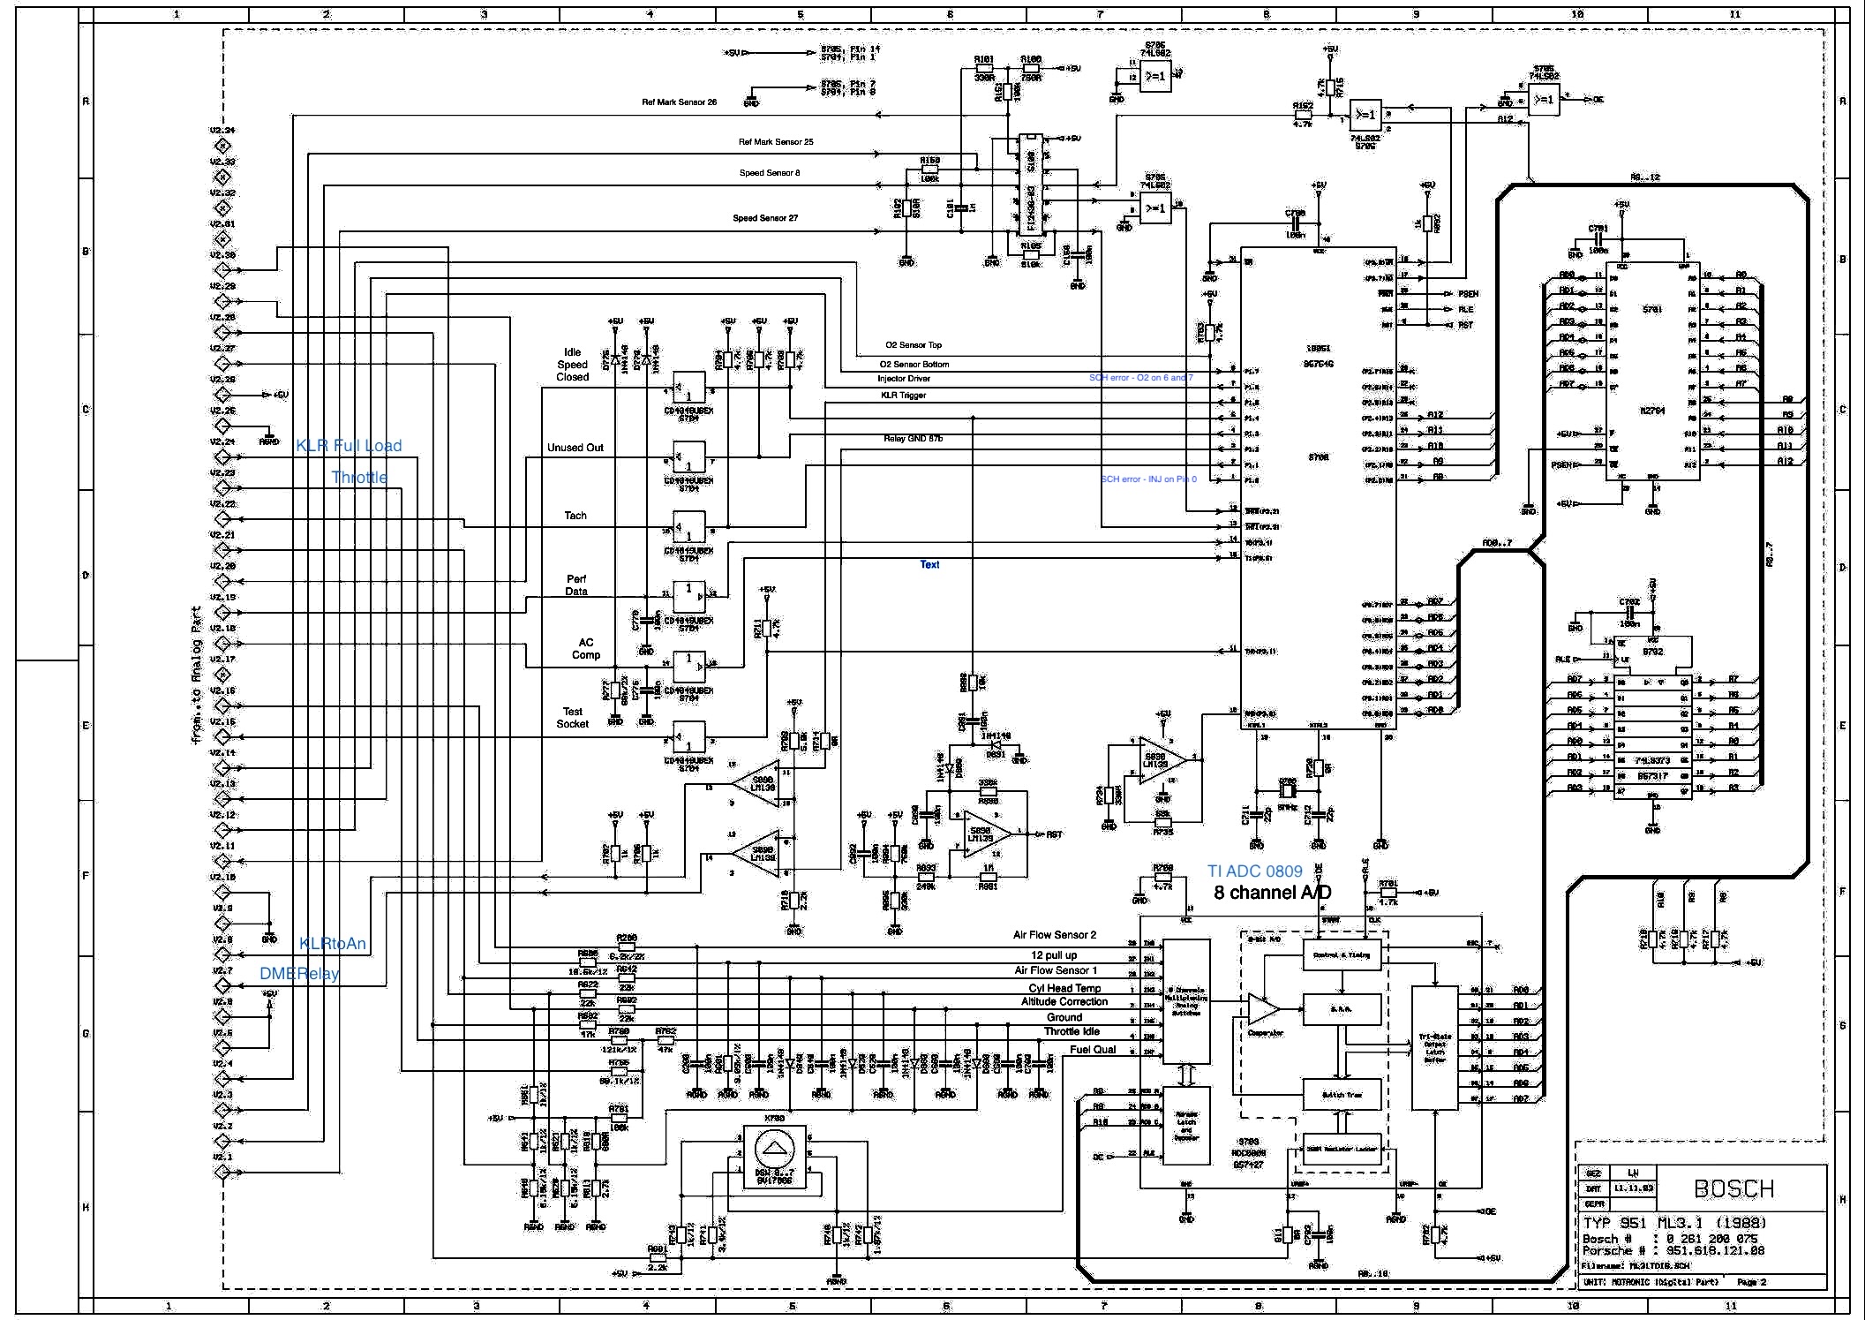
Task: Select the '8 channel A/D' label
Action: point(1272,893)
